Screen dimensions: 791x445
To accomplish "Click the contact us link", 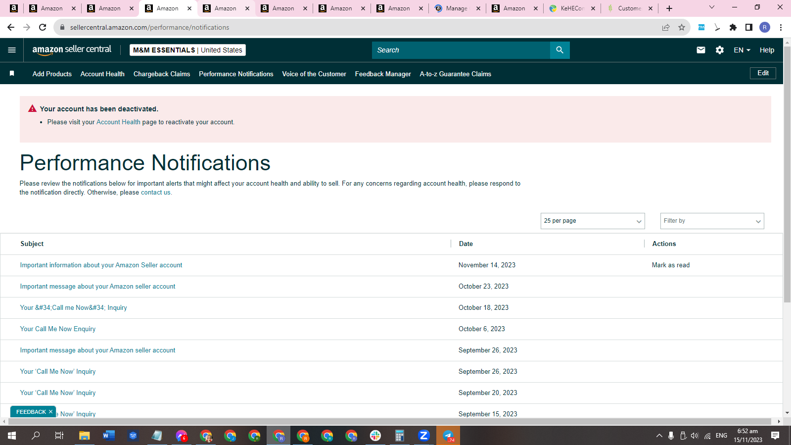I will tap(155, 193).
